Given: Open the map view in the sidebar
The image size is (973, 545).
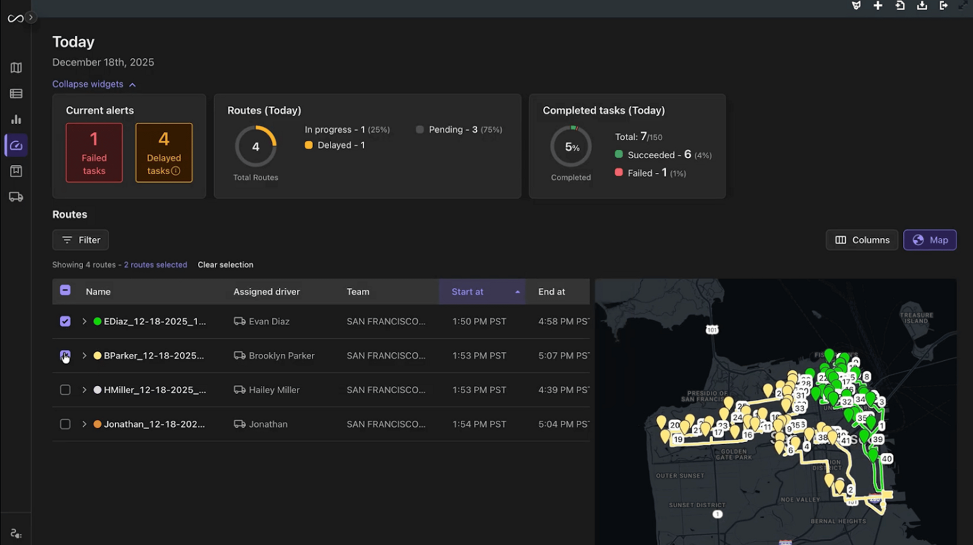Looking at the screenshot, I should tap(16, 68).
